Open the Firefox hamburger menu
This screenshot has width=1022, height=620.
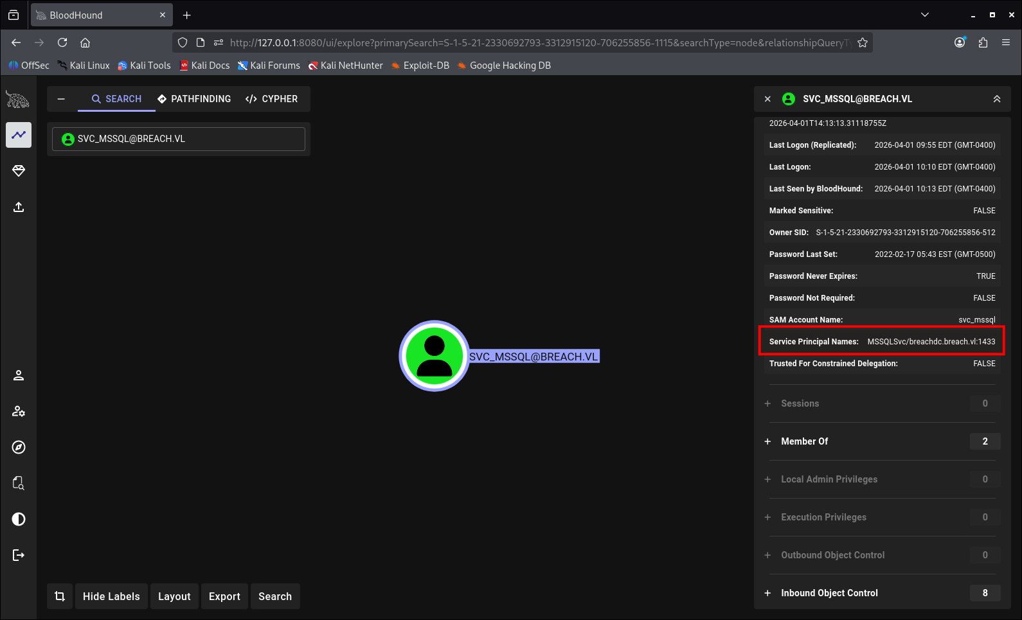[1006, 42]
